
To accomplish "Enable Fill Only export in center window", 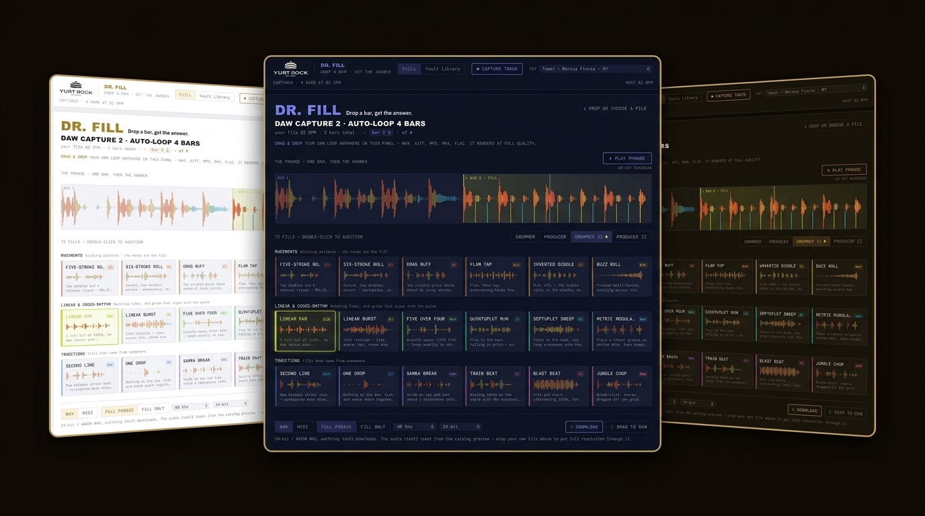I will click(373, 427).
